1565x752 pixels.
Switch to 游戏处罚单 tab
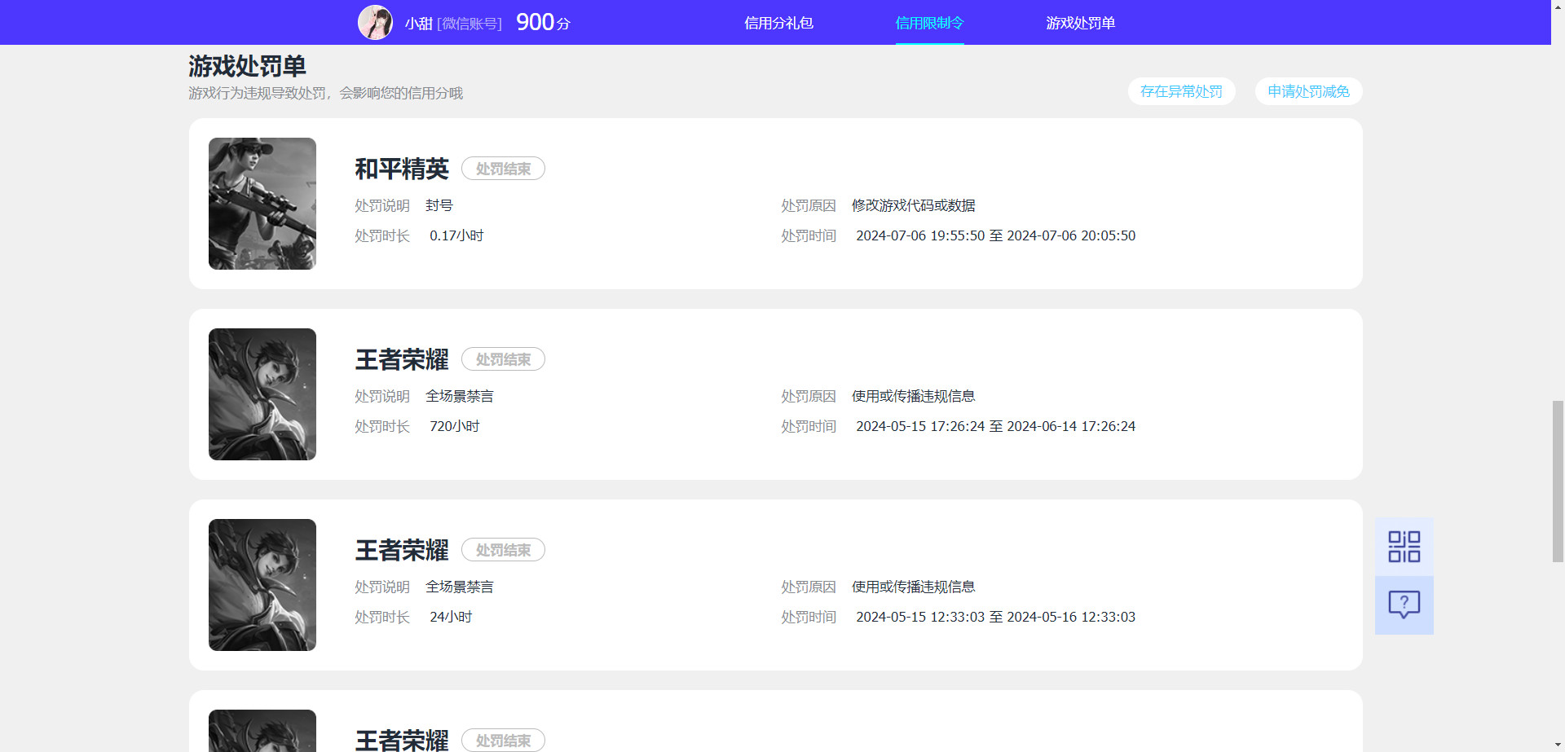tap(1080, 23)
